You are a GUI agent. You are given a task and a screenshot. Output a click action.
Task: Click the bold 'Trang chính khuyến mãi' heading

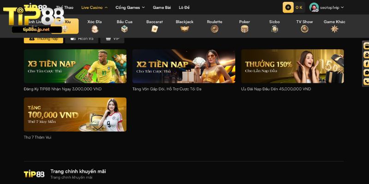[78, 171]
